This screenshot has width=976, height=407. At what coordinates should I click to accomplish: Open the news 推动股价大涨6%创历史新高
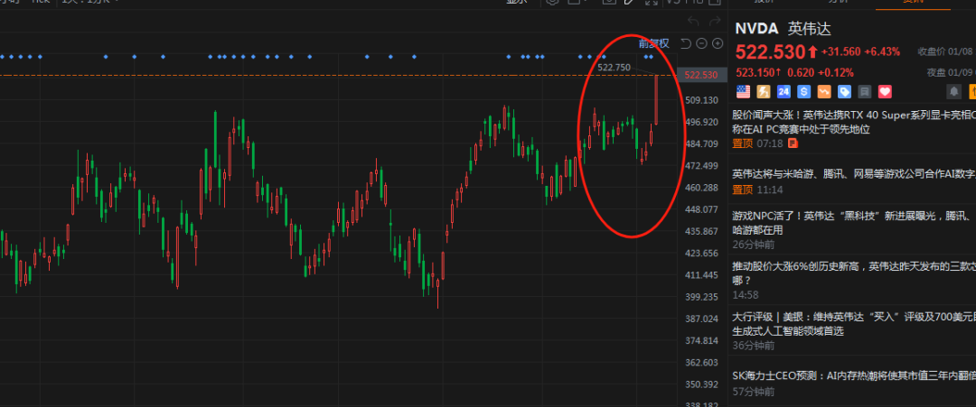click(854, 273)
